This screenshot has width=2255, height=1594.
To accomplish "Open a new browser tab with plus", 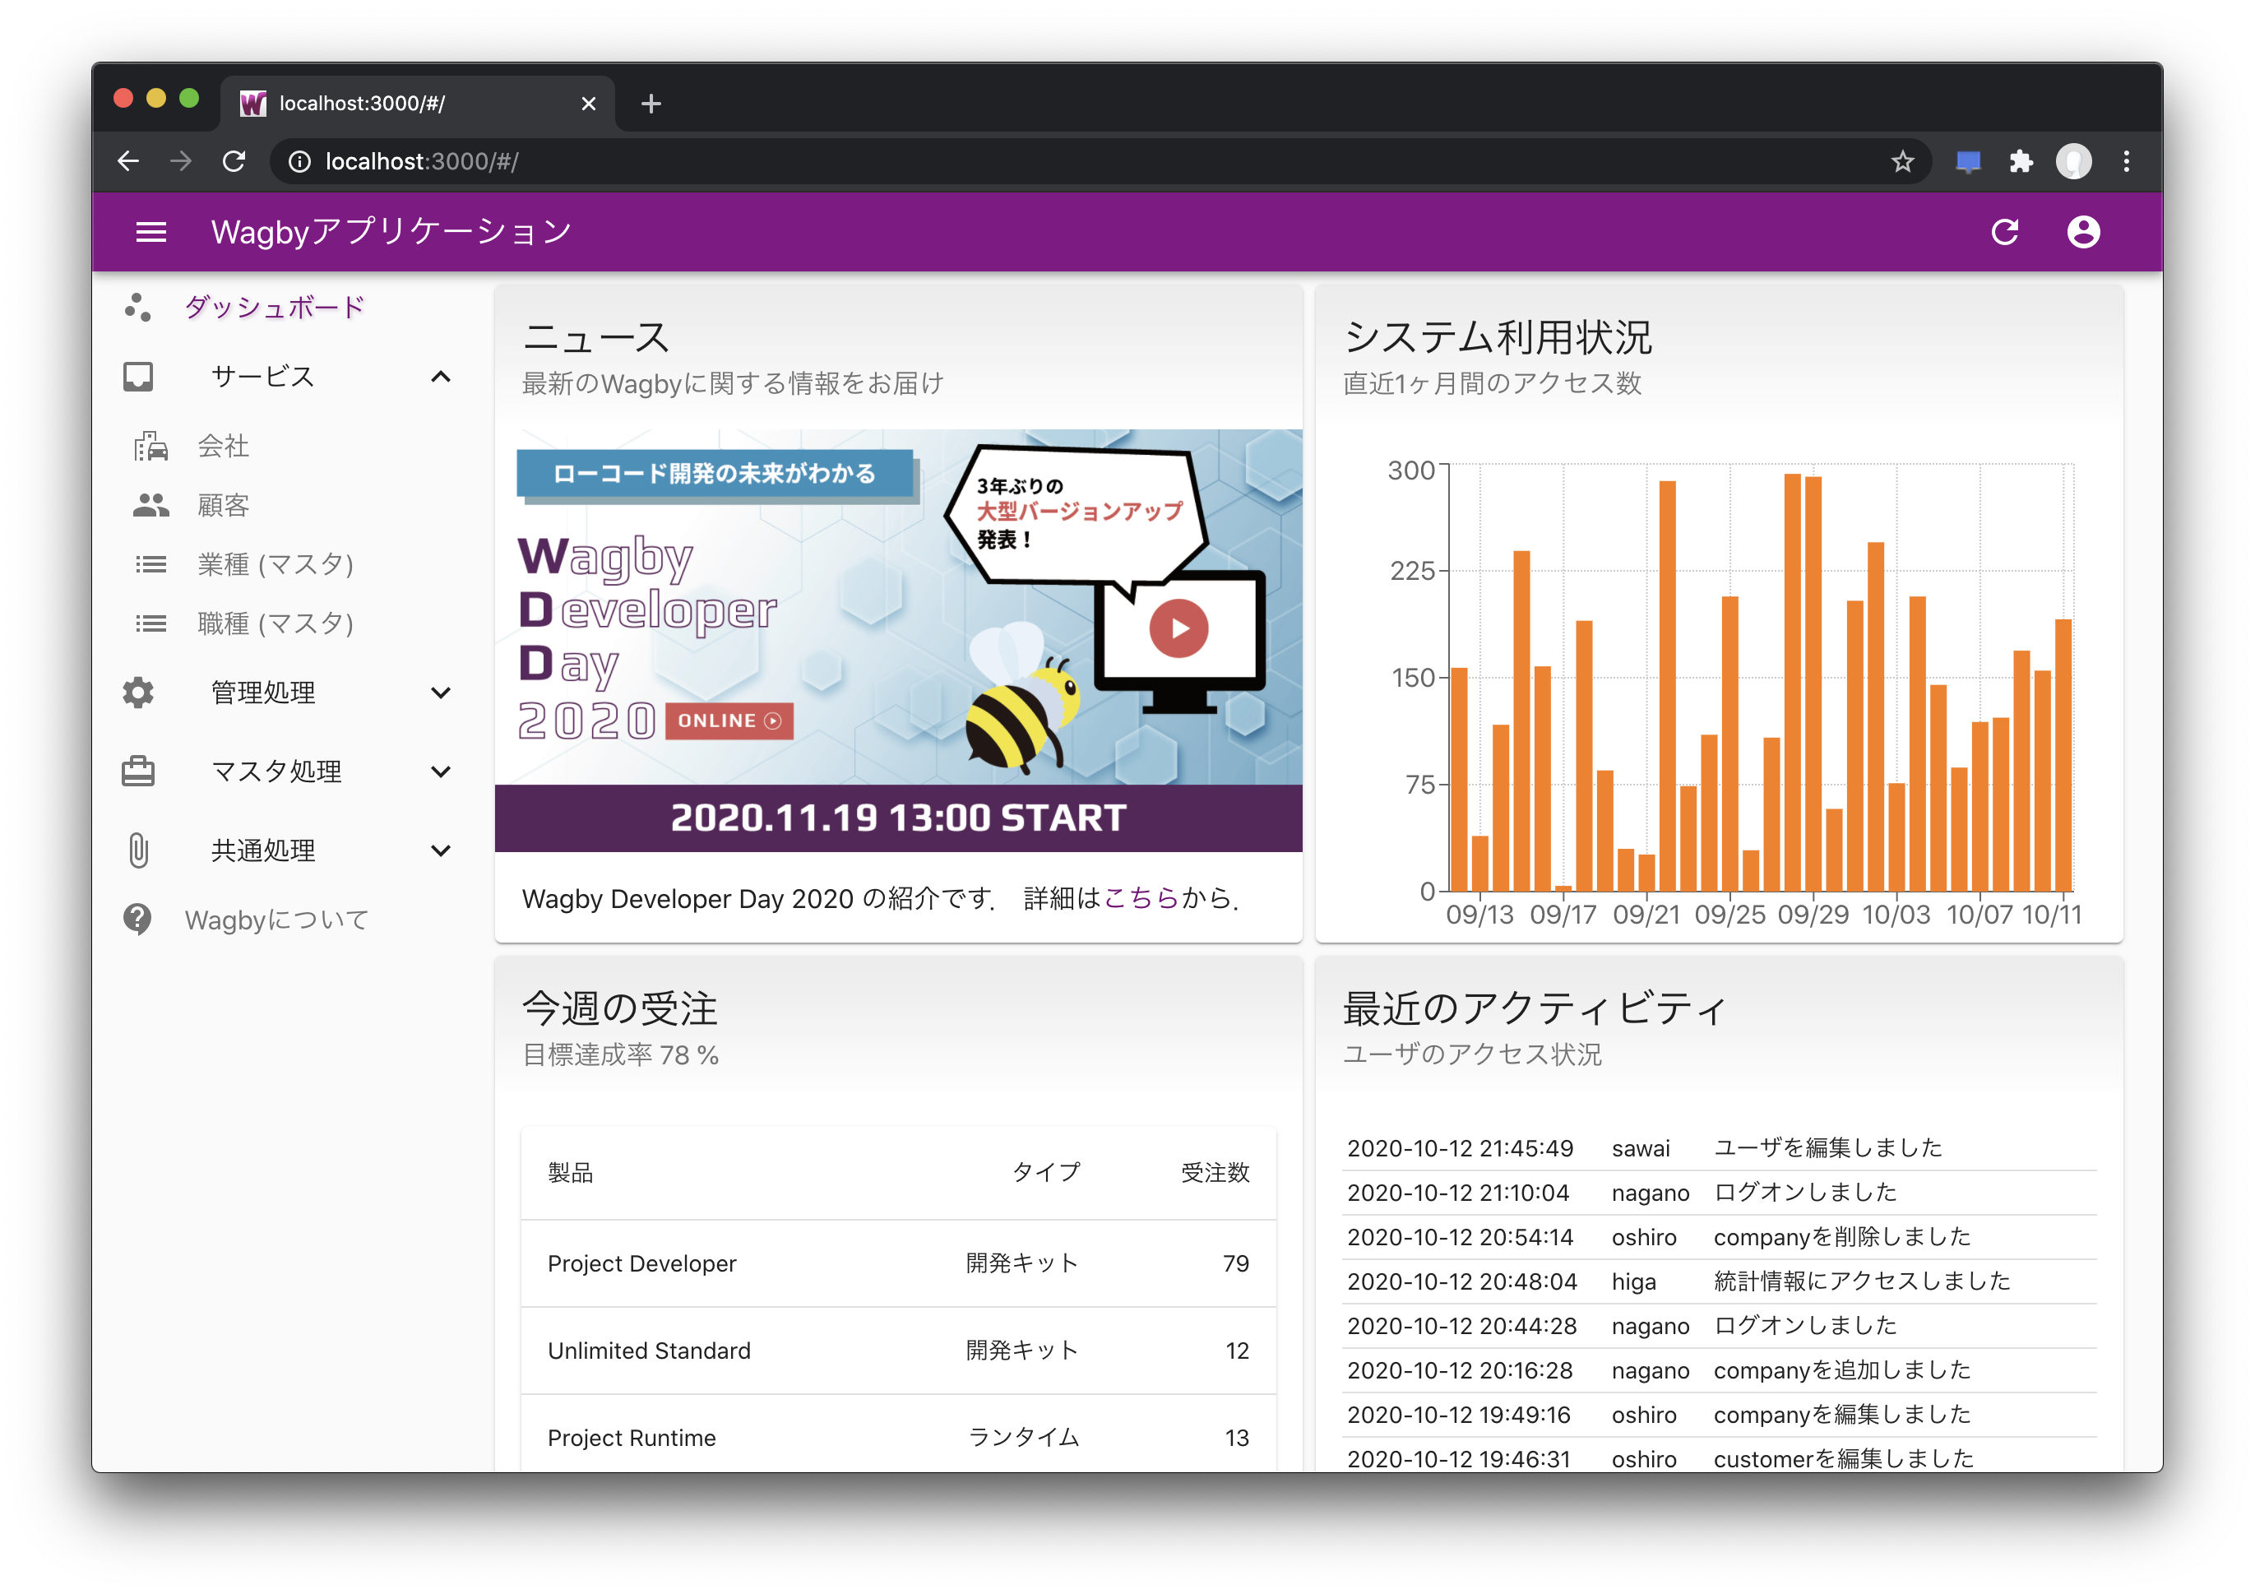I will point(651,103).
